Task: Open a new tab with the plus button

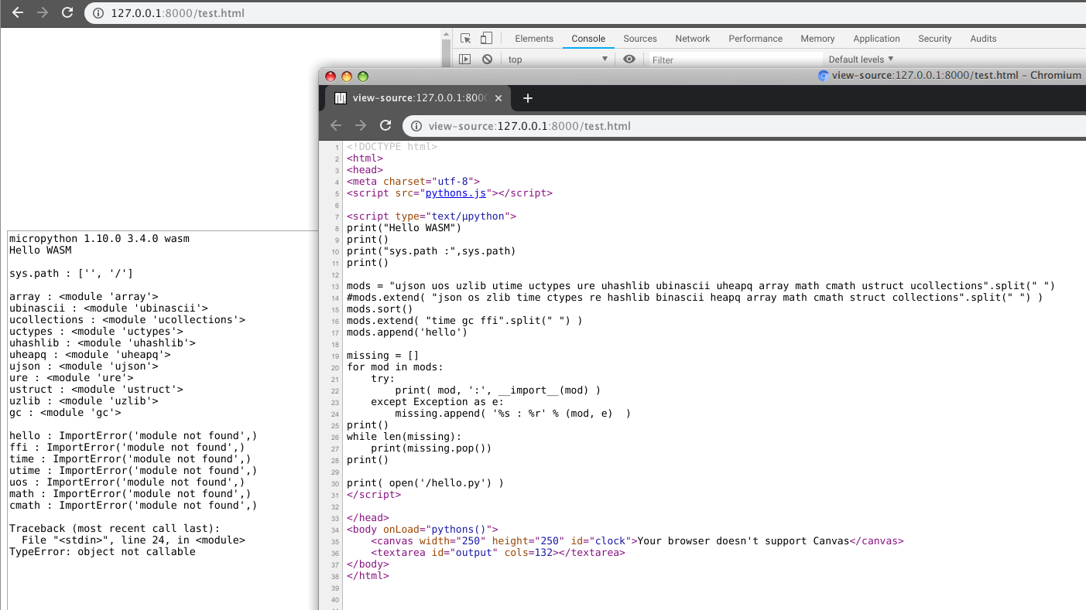Action: click(528, 98)
